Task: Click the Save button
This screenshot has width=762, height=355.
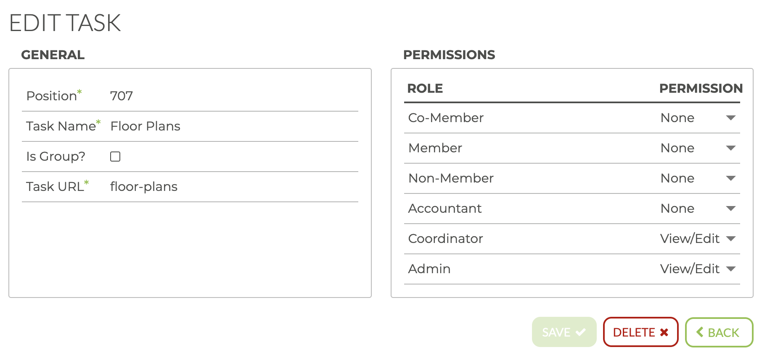Action: tap(564, 332)
